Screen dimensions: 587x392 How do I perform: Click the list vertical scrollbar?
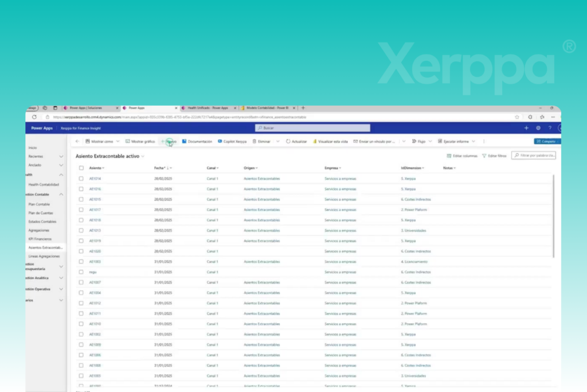[553, 216]
